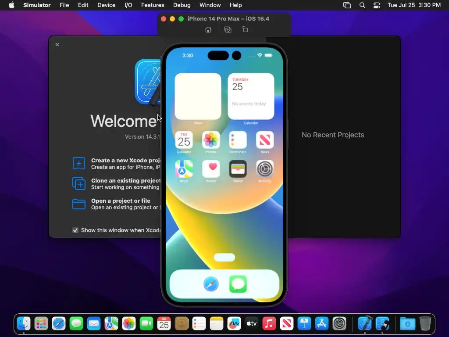Click the iPhone 14 Pro Max window title
Viewport: 449px width, 337px height.
(228, 18)
